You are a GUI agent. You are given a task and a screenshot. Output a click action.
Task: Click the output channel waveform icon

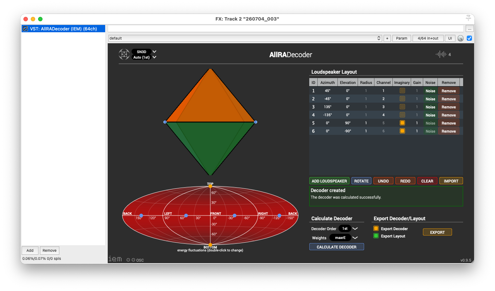pyautogui.click(x=441, y=54)
